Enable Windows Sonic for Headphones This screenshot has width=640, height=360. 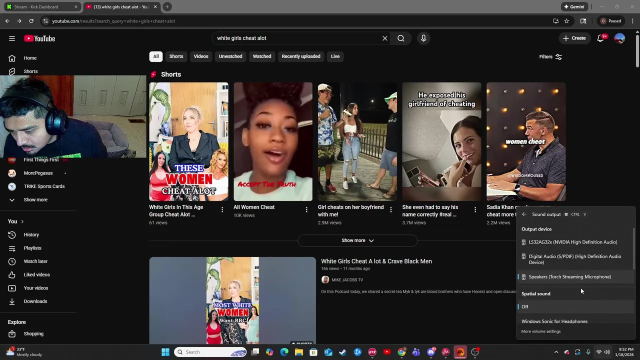point(576,321)
